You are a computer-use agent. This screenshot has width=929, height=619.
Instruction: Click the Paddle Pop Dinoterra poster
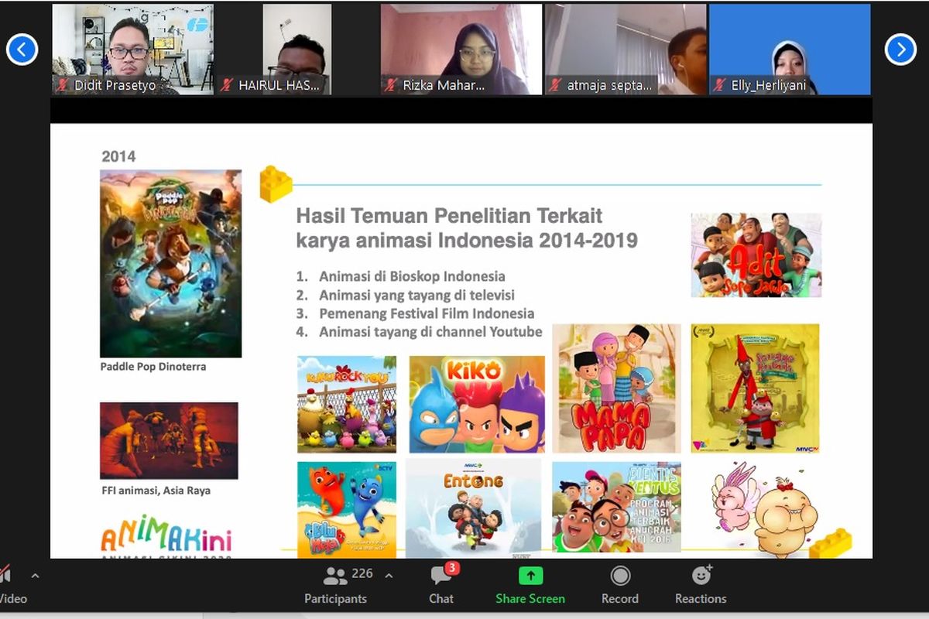click(170, 264)
